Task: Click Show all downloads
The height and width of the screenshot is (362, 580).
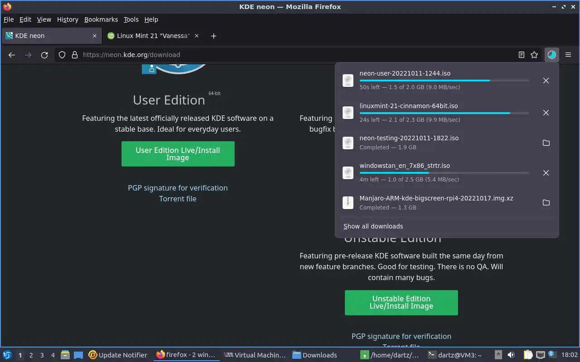Action: 373,226
